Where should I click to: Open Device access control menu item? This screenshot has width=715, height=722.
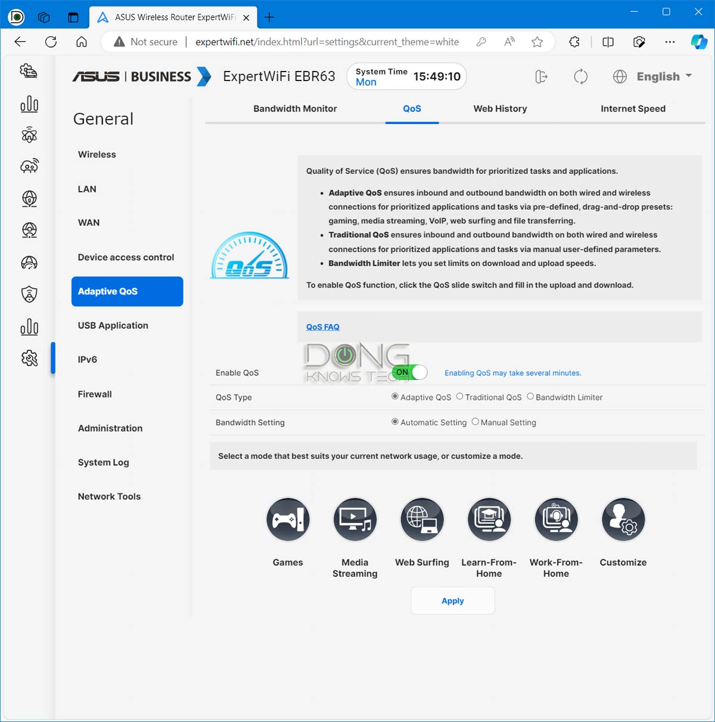coord(126,257)
